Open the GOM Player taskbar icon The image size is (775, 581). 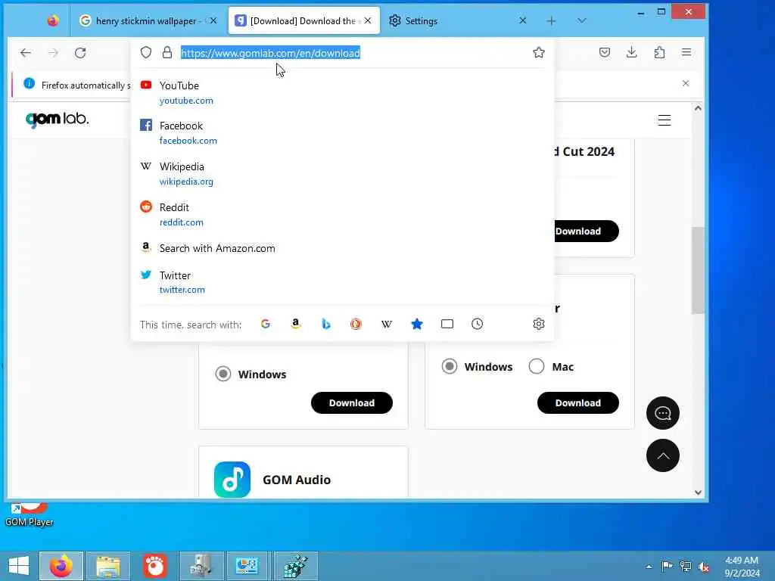[x=154, y=566]
